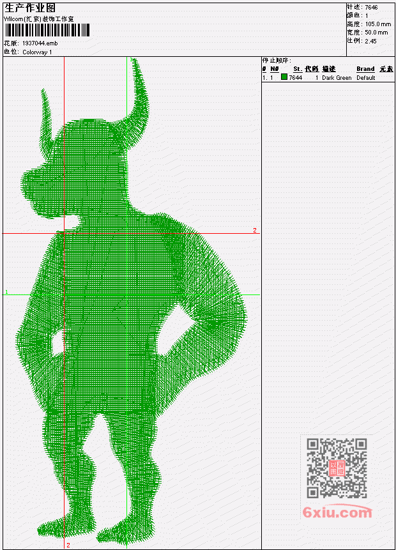Select the Wilcom(汇京)装饰工作室 studio name
The width and height of the screenshot is (396, 550).
[x=38, y=19]
